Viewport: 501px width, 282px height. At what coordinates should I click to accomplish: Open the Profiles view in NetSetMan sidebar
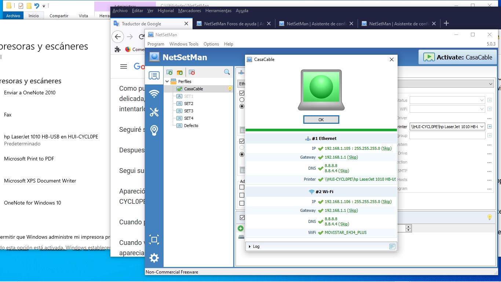coord(154,76)
